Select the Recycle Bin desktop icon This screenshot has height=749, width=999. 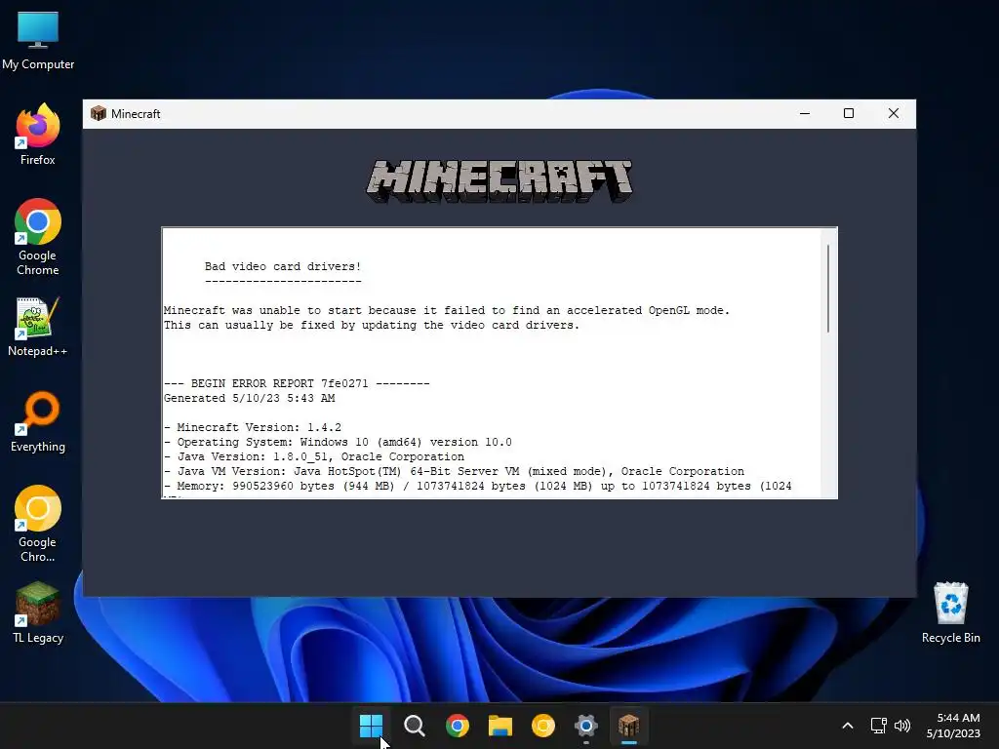(x=950, y=612)
